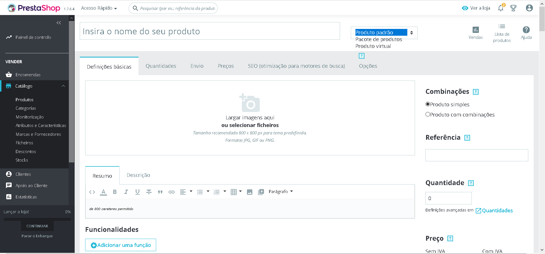This screenshot has width=545, height=254.
Task: Click help icon below product type list
Action: coord(362,56)
